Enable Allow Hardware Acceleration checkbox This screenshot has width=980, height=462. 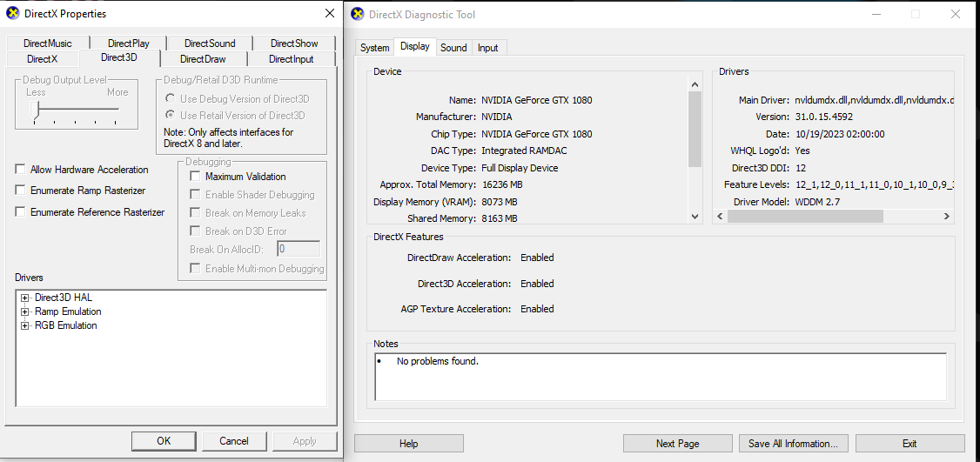pos(20,170)
